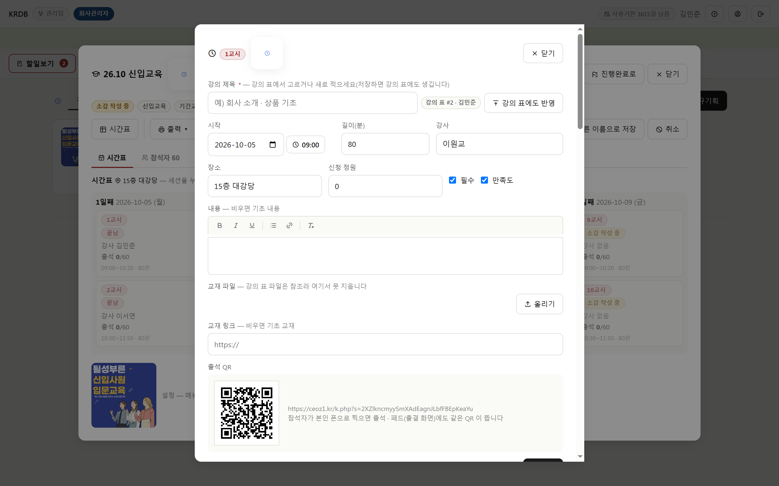Click the Bold formatting icon
The height and width of the screenshot is (486, 779).
click(x=220, y=225)
